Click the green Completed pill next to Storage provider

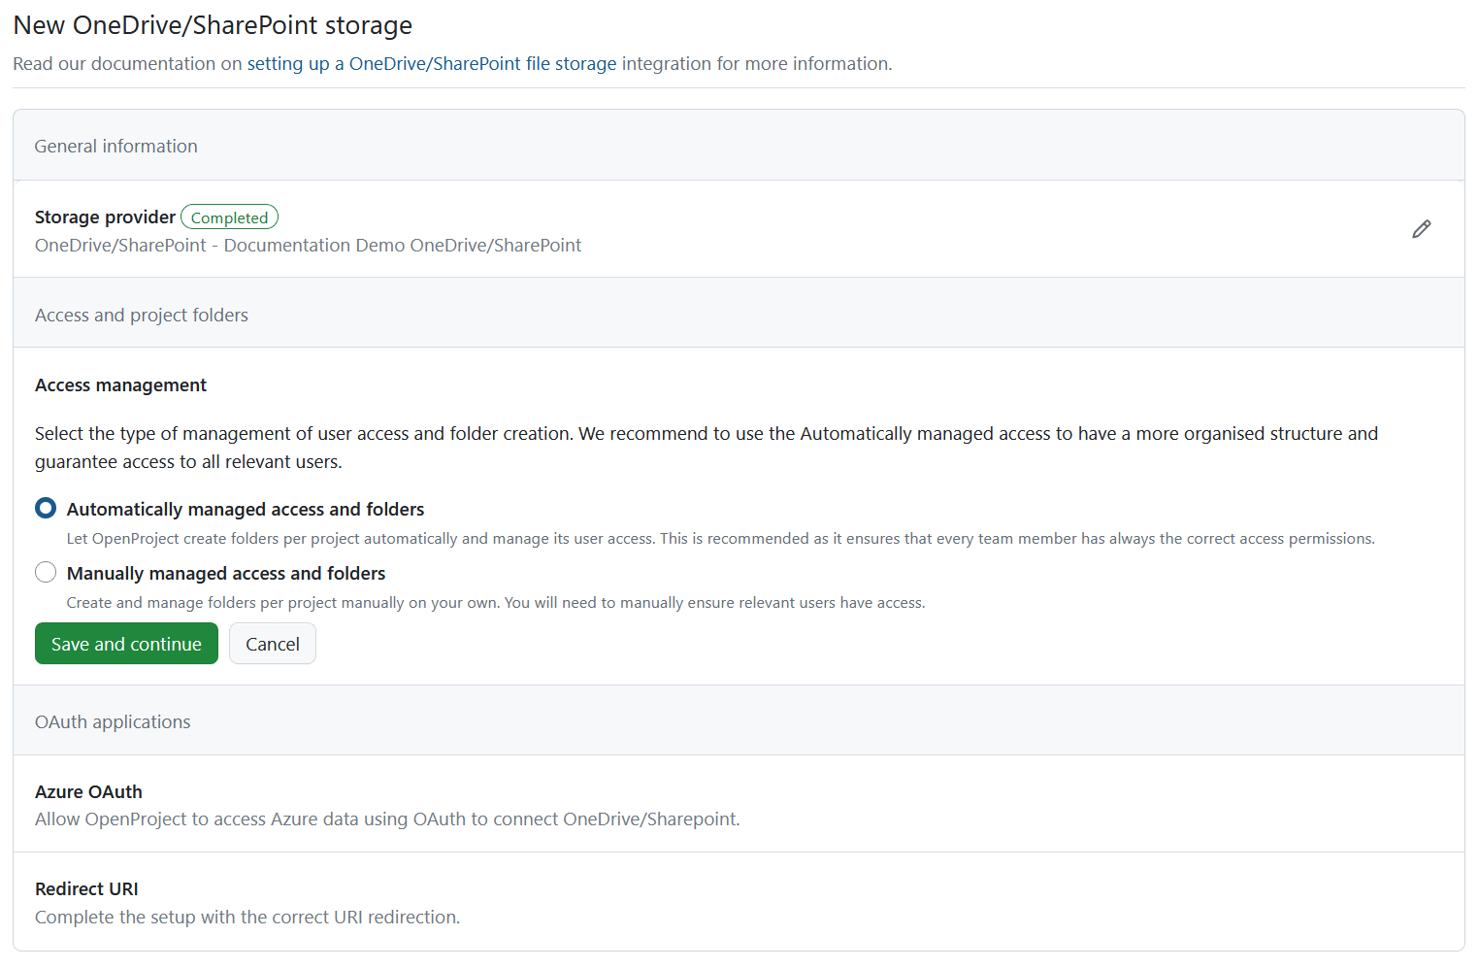tap(229, 217)
